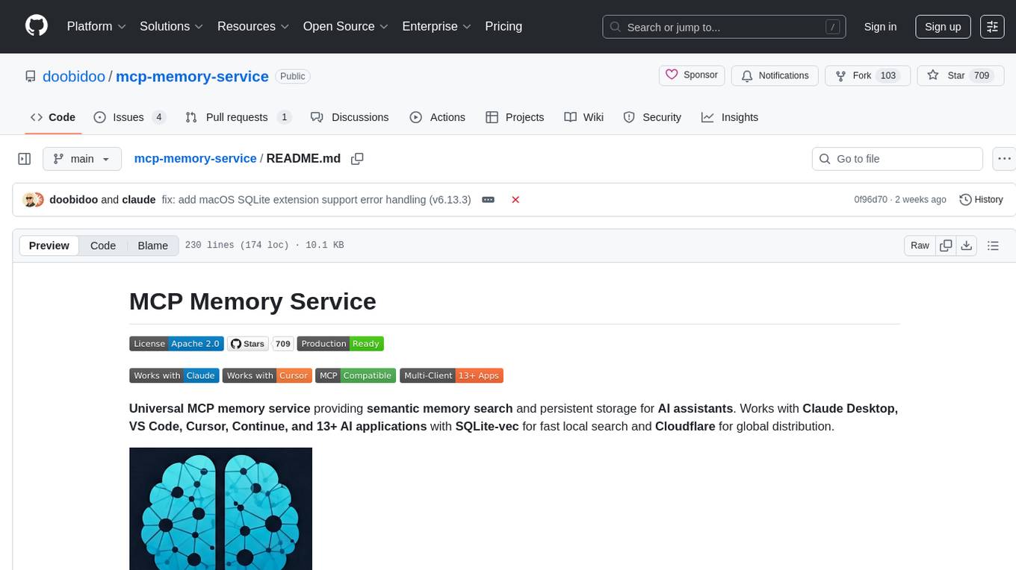Open claude commit co-author link
Image resolution: width=1016 pixels, height=570 pixels.
(138, 199)
